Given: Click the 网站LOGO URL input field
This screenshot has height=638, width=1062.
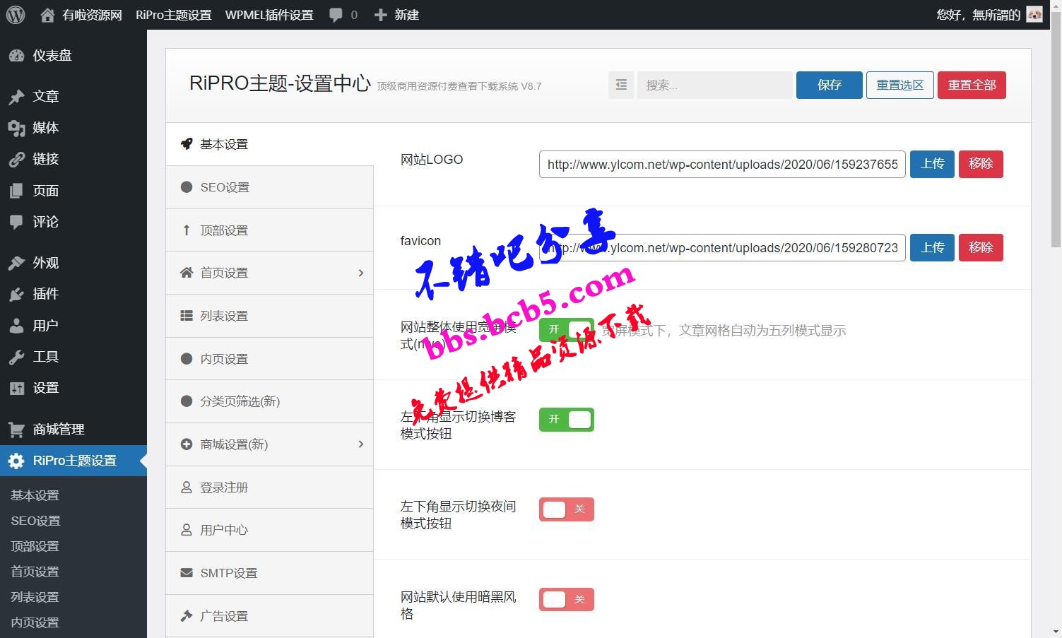Looking at the screenshot, I should 722,165.
